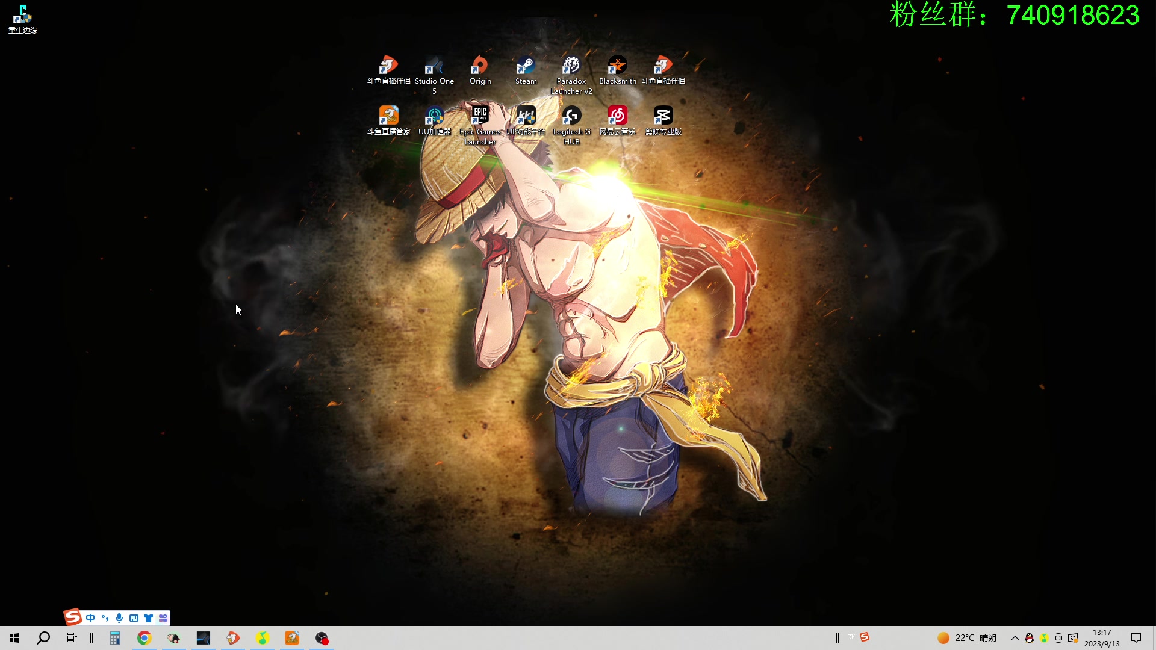The width and height of the screenshot is (1156, 650).
Task: Select 斗鱼直播伴侣 icon next to Blacksmith
Action: [x=663, y=70]
